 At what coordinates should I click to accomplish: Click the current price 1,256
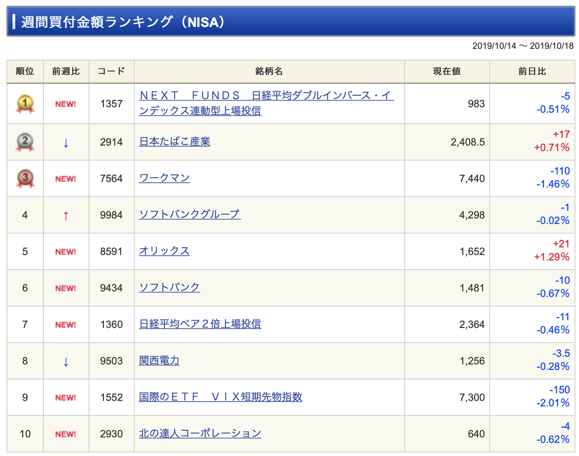point(472,361)
